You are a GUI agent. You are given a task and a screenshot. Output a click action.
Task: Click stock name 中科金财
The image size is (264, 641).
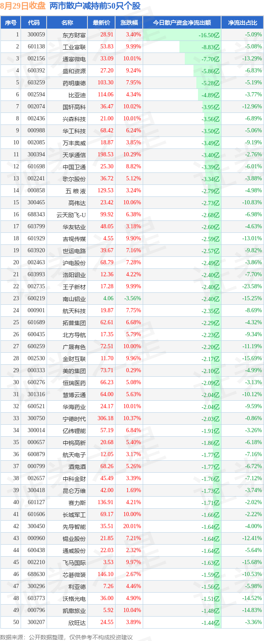tap(74, 479)
